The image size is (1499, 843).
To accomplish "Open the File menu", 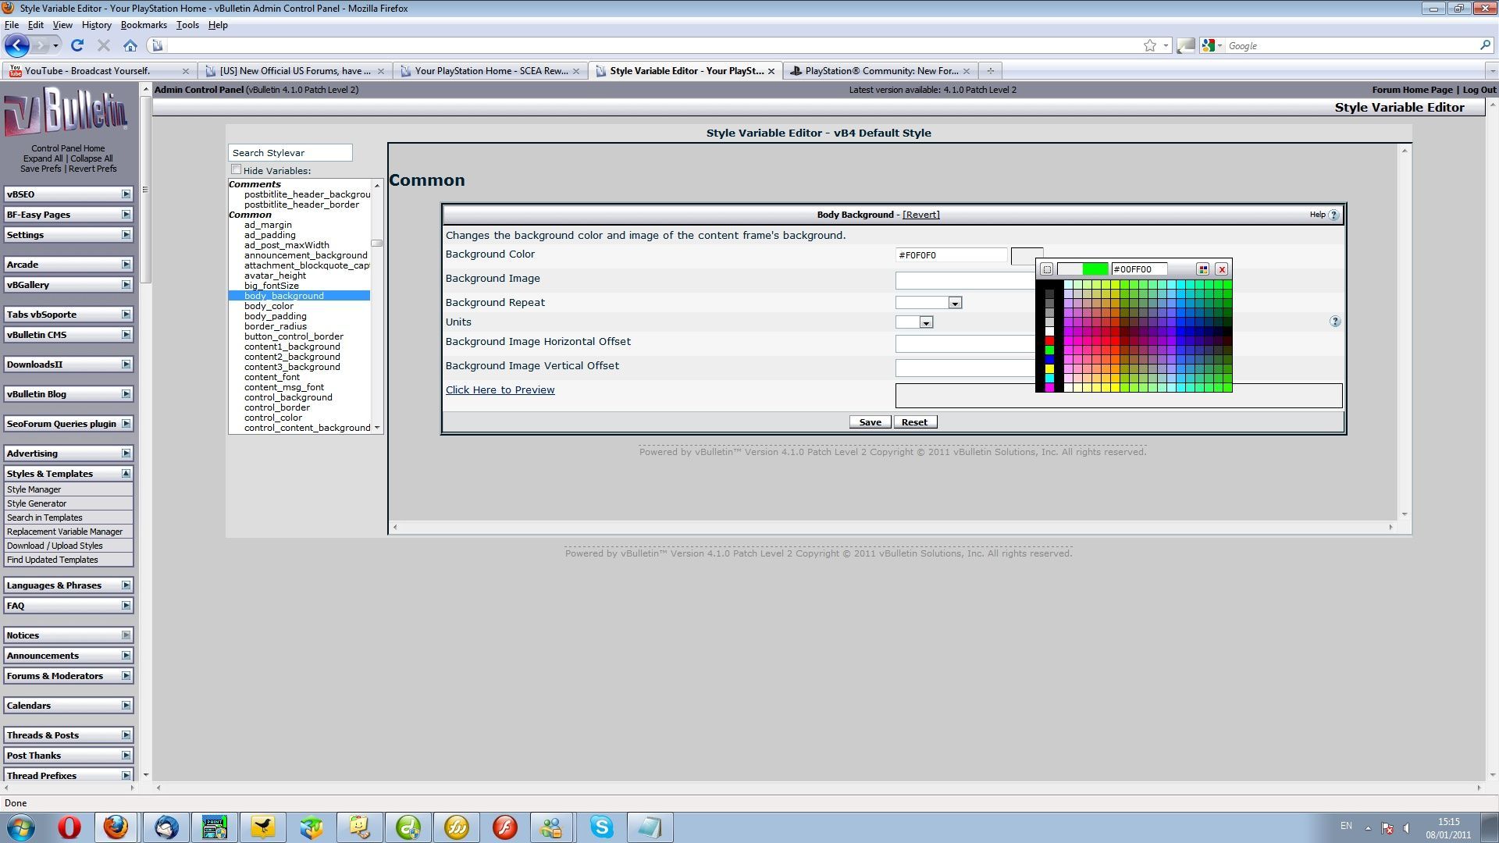I will tap(12, 25).
